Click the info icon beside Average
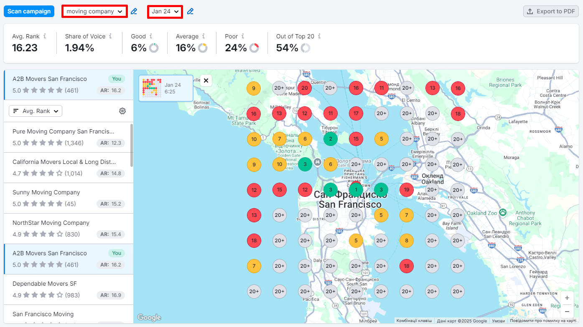Image resolution: width=583 pixels, height=327 pixels. (x=204, y=36)
